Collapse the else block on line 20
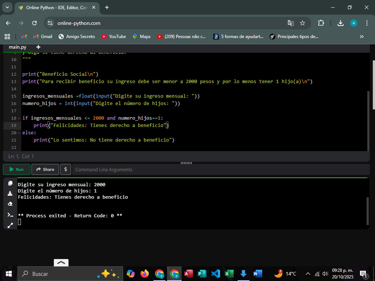Image resolution: width=375 pixels, height=281 pixels. coord(19,133)
